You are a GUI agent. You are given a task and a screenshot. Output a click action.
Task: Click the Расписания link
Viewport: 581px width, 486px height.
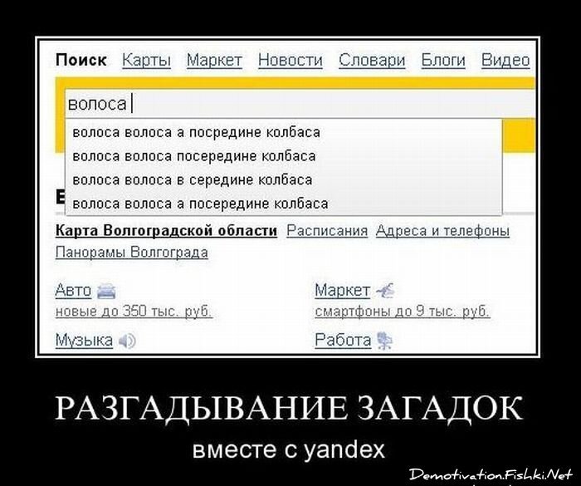tap(326, 231)
